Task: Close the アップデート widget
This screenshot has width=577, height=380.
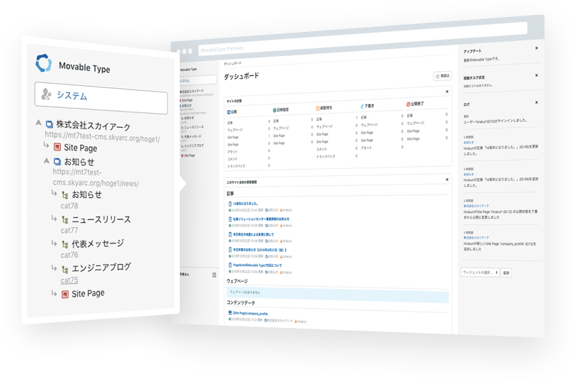Action: tap(537, 48)
